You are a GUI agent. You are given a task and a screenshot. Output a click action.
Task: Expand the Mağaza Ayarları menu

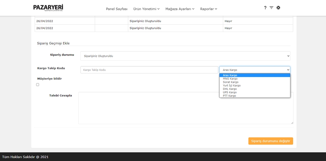point(180,9)
